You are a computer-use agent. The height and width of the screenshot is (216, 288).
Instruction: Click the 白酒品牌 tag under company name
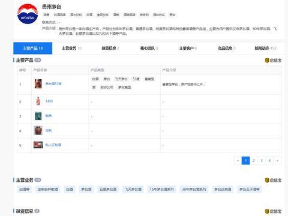pyautogui.click(x=60, y=15)
